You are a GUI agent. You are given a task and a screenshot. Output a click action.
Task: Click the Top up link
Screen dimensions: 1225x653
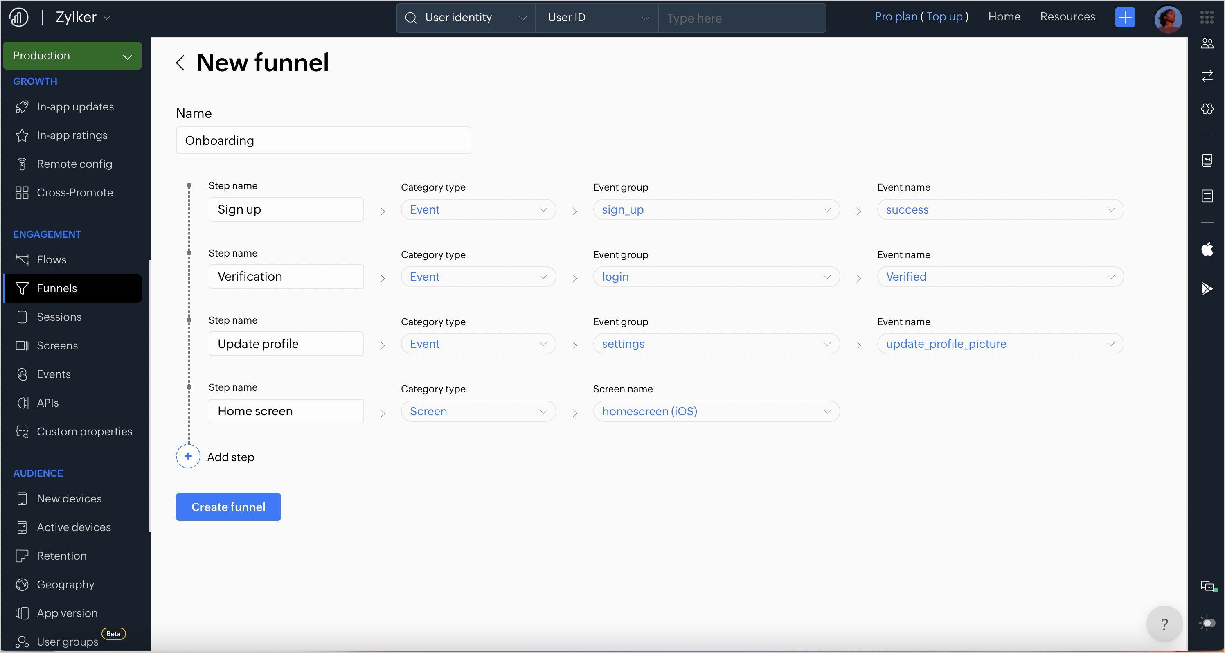(944, 17)
